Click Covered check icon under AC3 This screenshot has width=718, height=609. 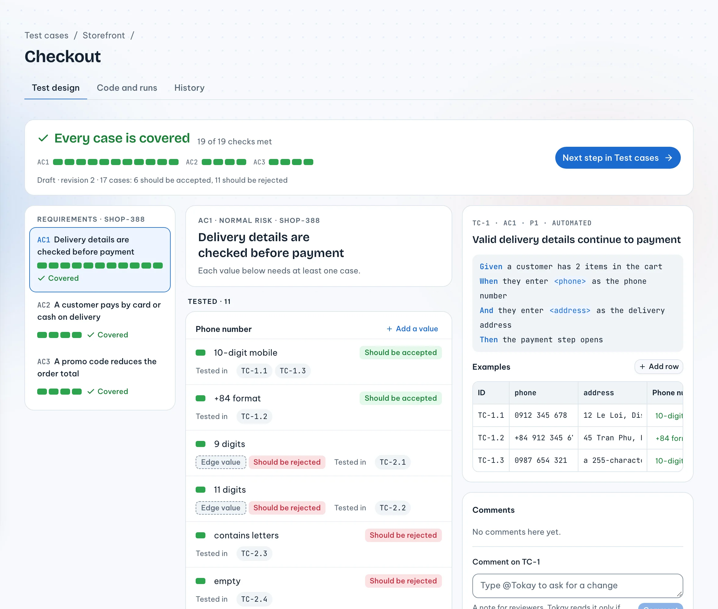[91, 391]
